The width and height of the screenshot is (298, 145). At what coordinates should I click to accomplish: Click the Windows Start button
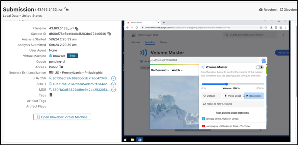coord(125,140)
